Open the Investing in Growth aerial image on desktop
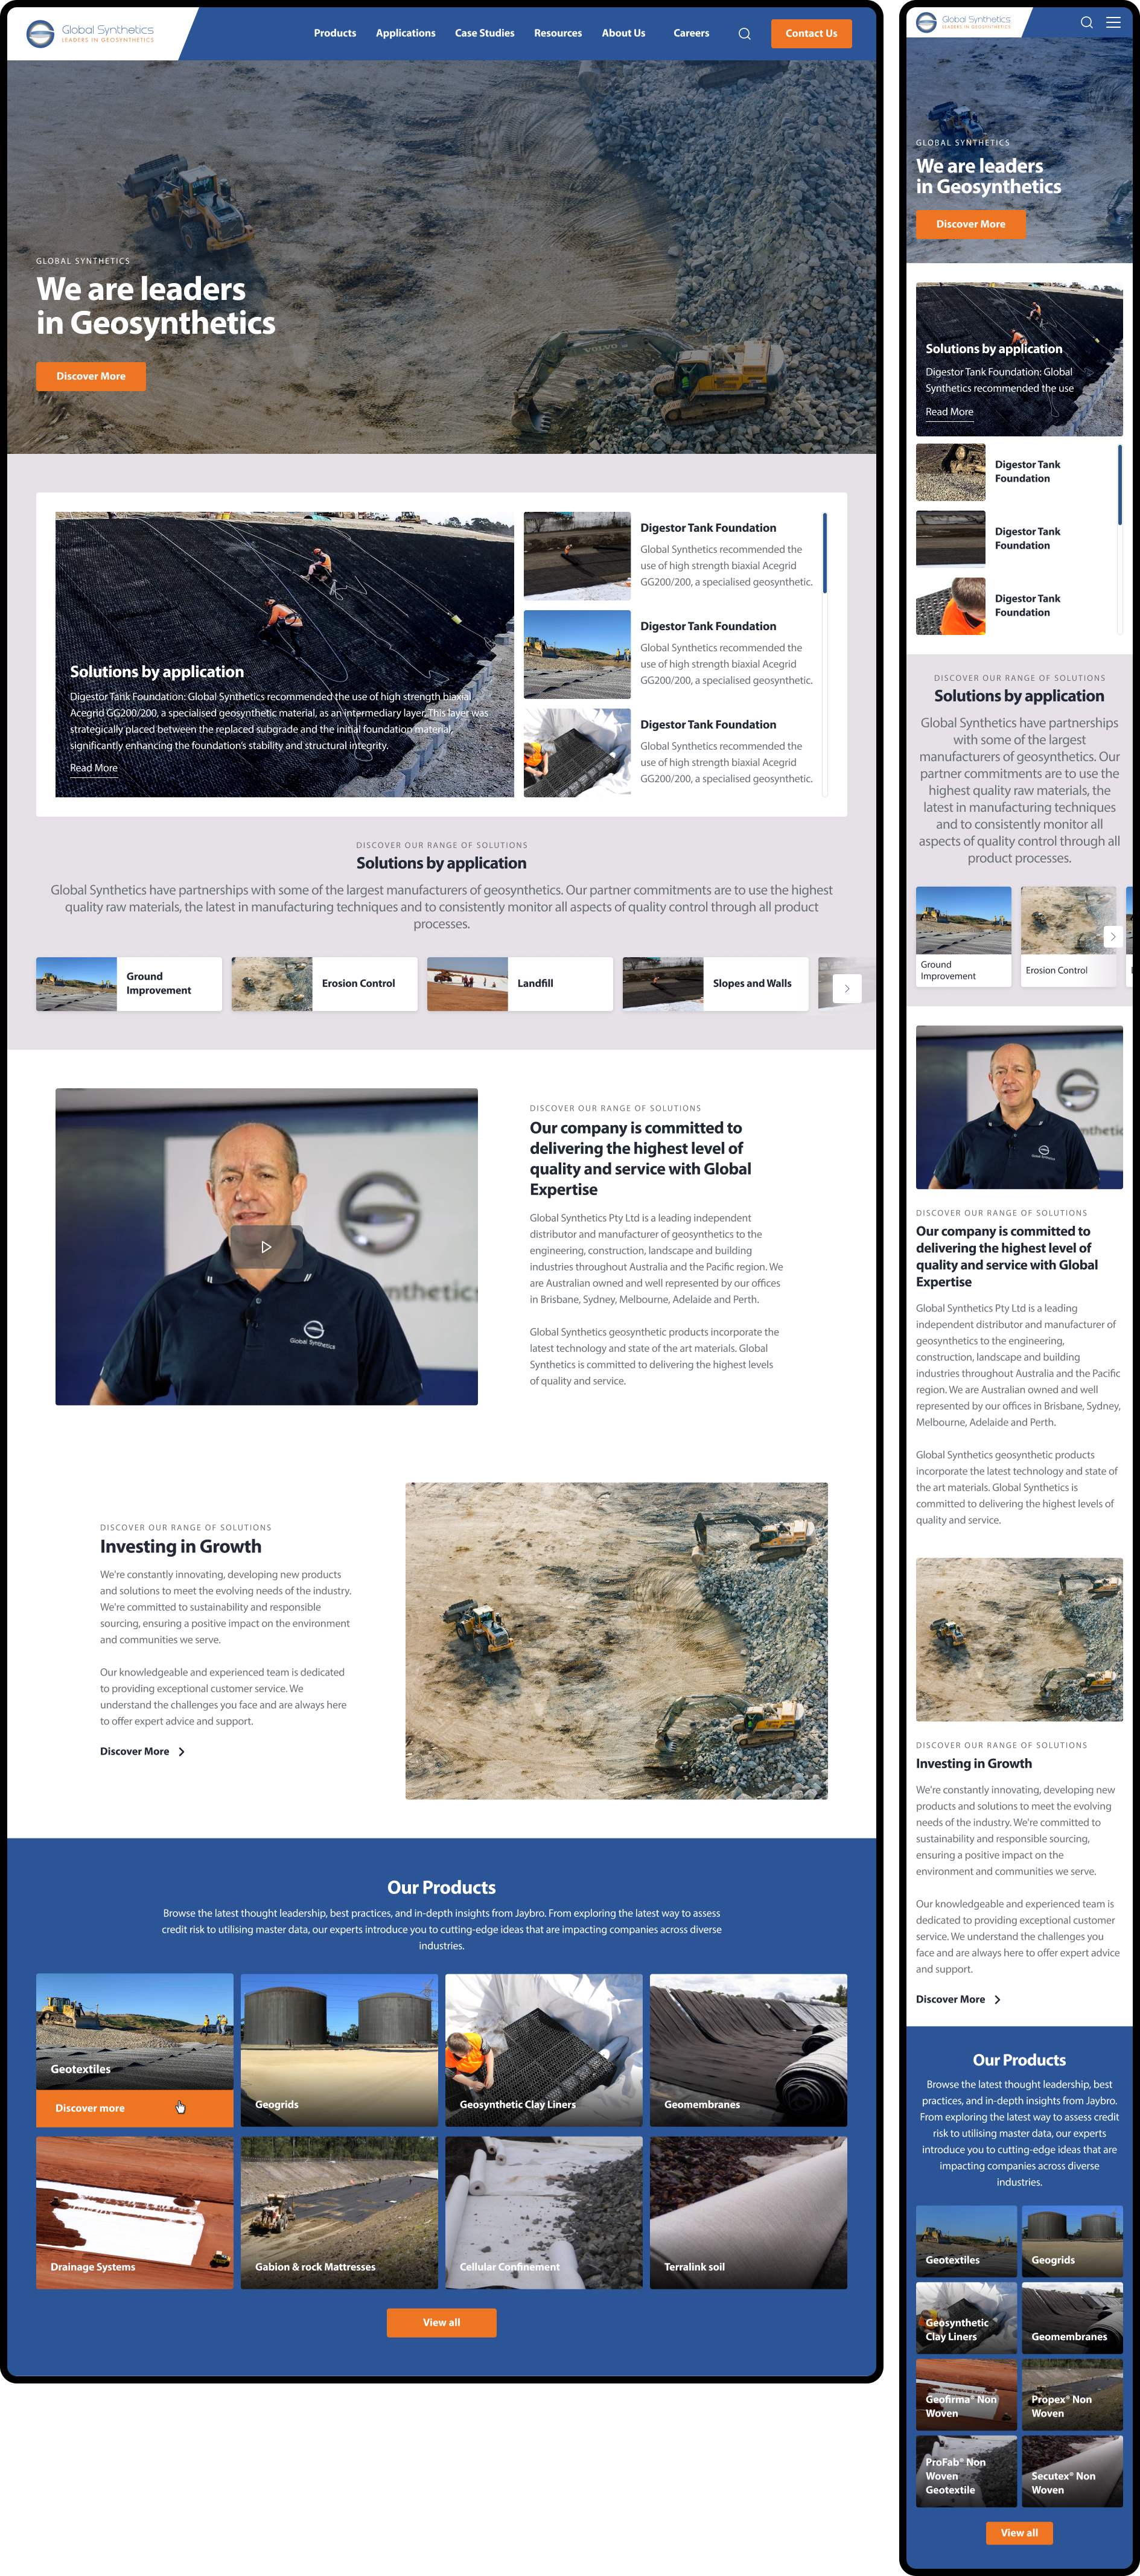Image resolution: width=1140 pixels, height=2576 pixels. [616, 1641]
